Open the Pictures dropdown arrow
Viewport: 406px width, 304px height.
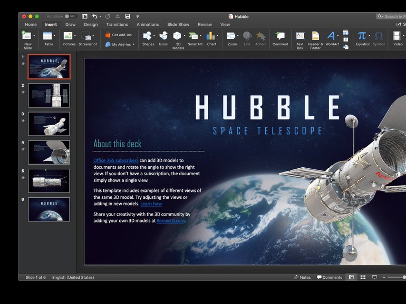[75, 36]
